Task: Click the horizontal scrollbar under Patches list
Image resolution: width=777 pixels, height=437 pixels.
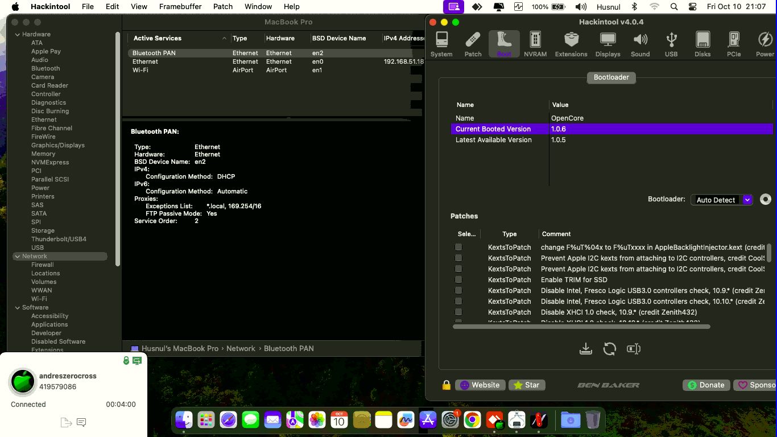Action: (581, 327)
